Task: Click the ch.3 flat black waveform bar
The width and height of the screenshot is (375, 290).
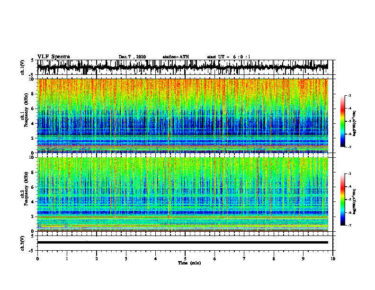Action: (x=183, y=243)
